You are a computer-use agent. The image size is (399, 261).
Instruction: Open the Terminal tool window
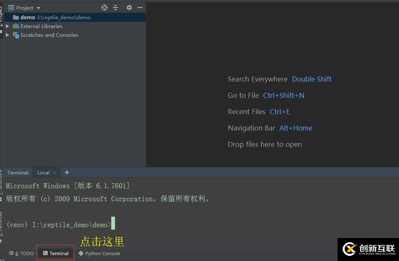[x=56, y=253]
